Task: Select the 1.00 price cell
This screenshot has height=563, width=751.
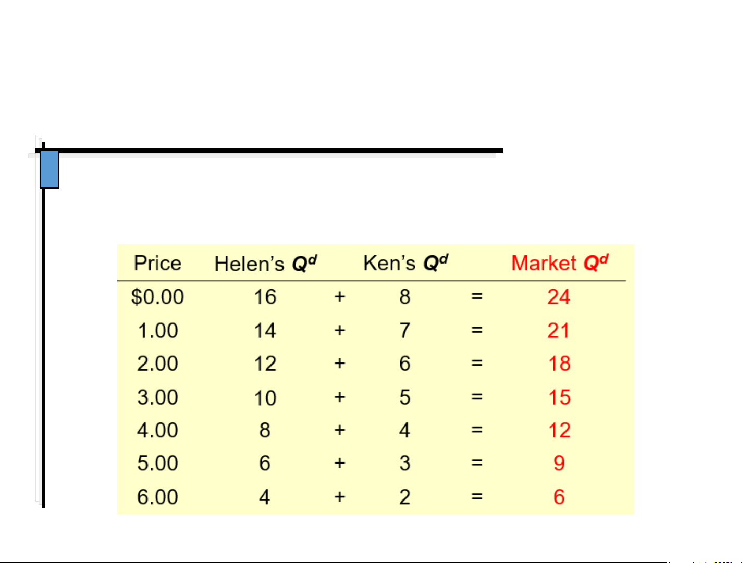Action: coord(157,331)
